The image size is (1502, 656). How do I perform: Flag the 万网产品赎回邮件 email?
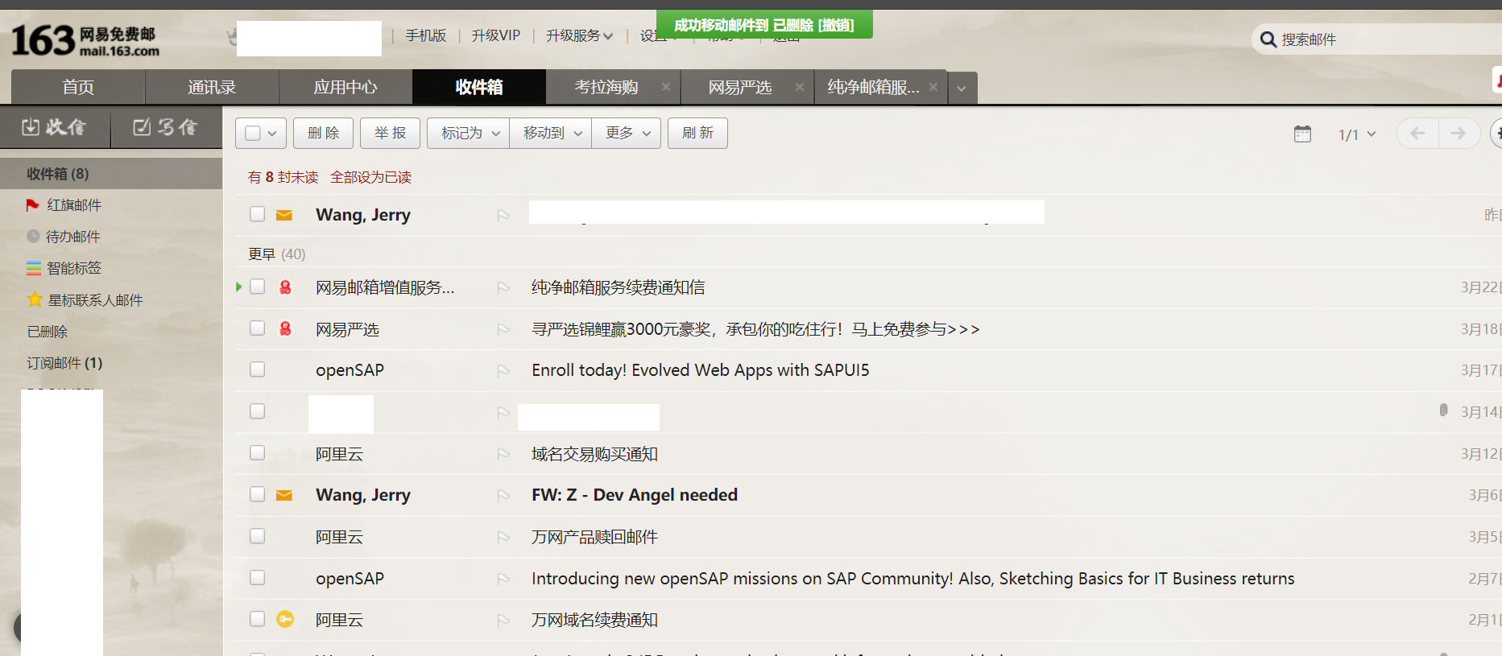[503, 537]
